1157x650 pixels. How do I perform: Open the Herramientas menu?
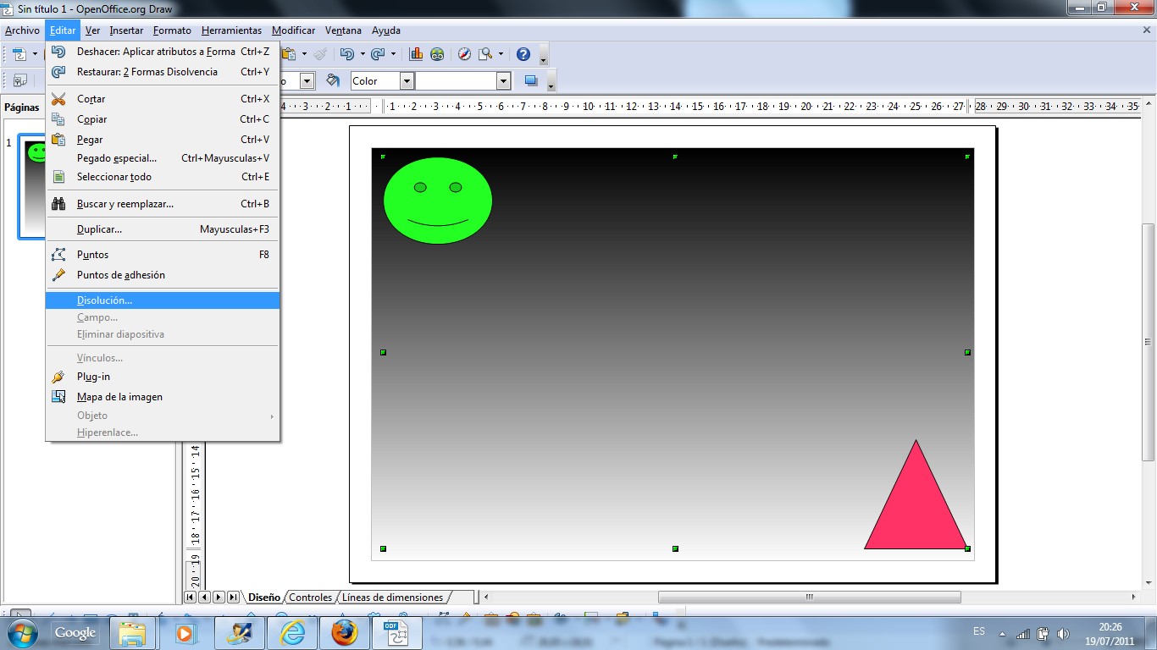point(231,30)
